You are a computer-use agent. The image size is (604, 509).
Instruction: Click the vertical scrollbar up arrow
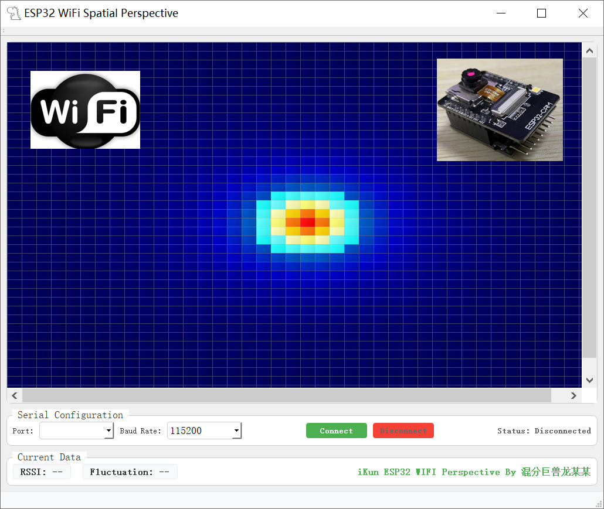(589, 51)
